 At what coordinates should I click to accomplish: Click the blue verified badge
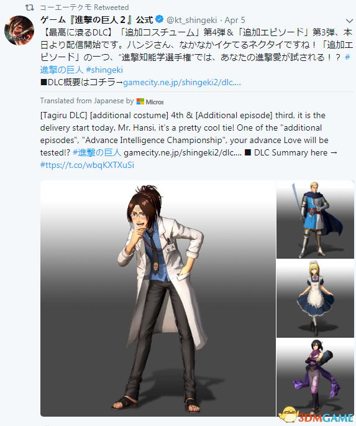[x=160, y=19]
